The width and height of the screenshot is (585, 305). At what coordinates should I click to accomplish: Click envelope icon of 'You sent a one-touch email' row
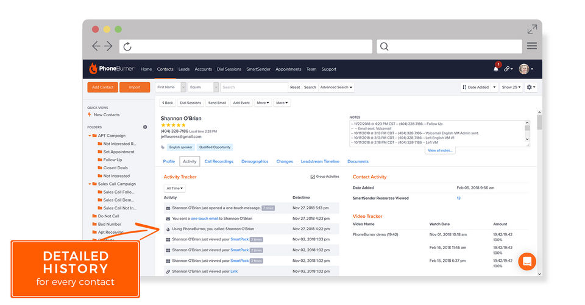tap(168, 219)
